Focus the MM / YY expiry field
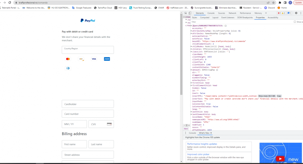 click(74, 124)
